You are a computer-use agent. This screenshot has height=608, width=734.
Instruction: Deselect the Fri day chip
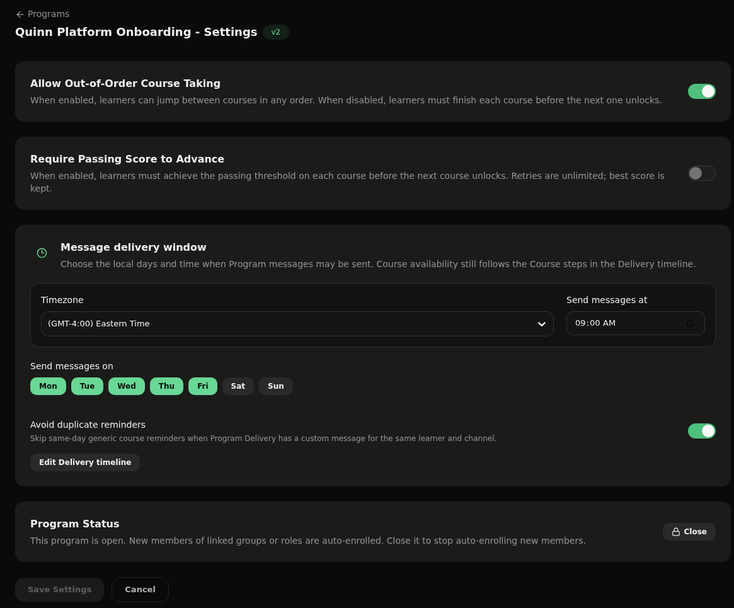pos(203,386)
